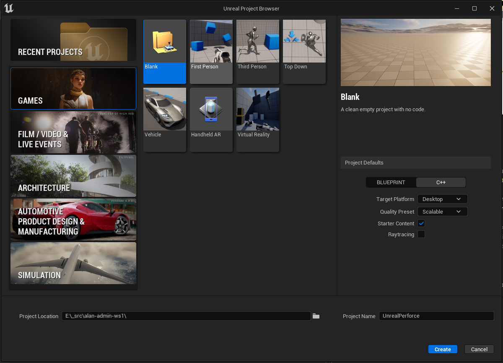
Task: Click the Create button
Action: pyautogui.click(x=443, y=349)
